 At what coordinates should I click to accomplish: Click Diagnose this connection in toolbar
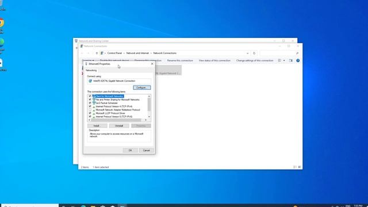click(x=148, y=60)
